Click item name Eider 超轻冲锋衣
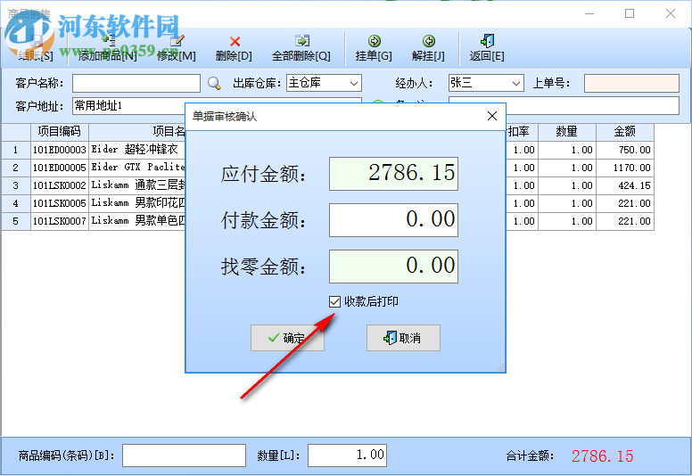 [135, 150]
